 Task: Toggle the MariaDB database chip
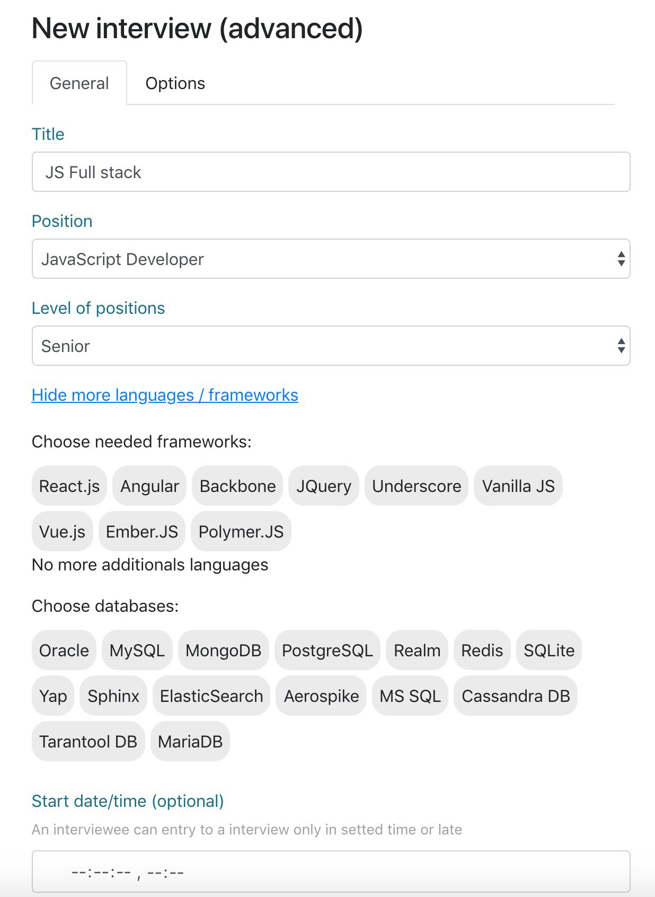pyautogui.click(x=190, y=741)
